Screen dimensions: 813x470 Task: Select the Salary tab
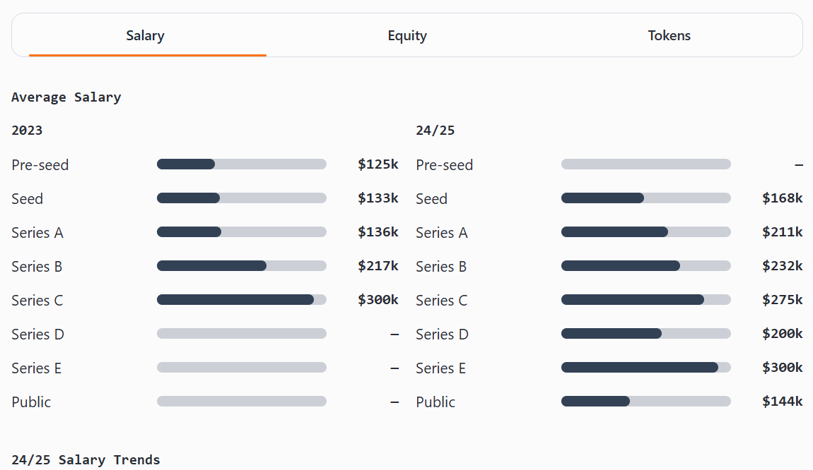pos(146,35)
